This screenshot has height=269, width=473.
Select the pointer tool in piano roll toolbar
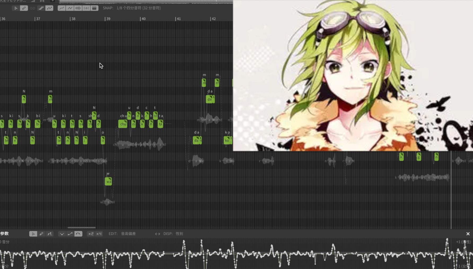(x=16, y=8)
